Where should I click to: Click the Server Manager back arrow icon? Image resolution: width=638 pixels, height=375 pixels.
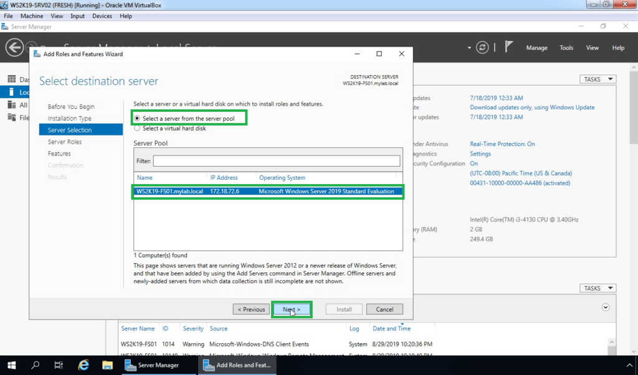click(14, 47)
